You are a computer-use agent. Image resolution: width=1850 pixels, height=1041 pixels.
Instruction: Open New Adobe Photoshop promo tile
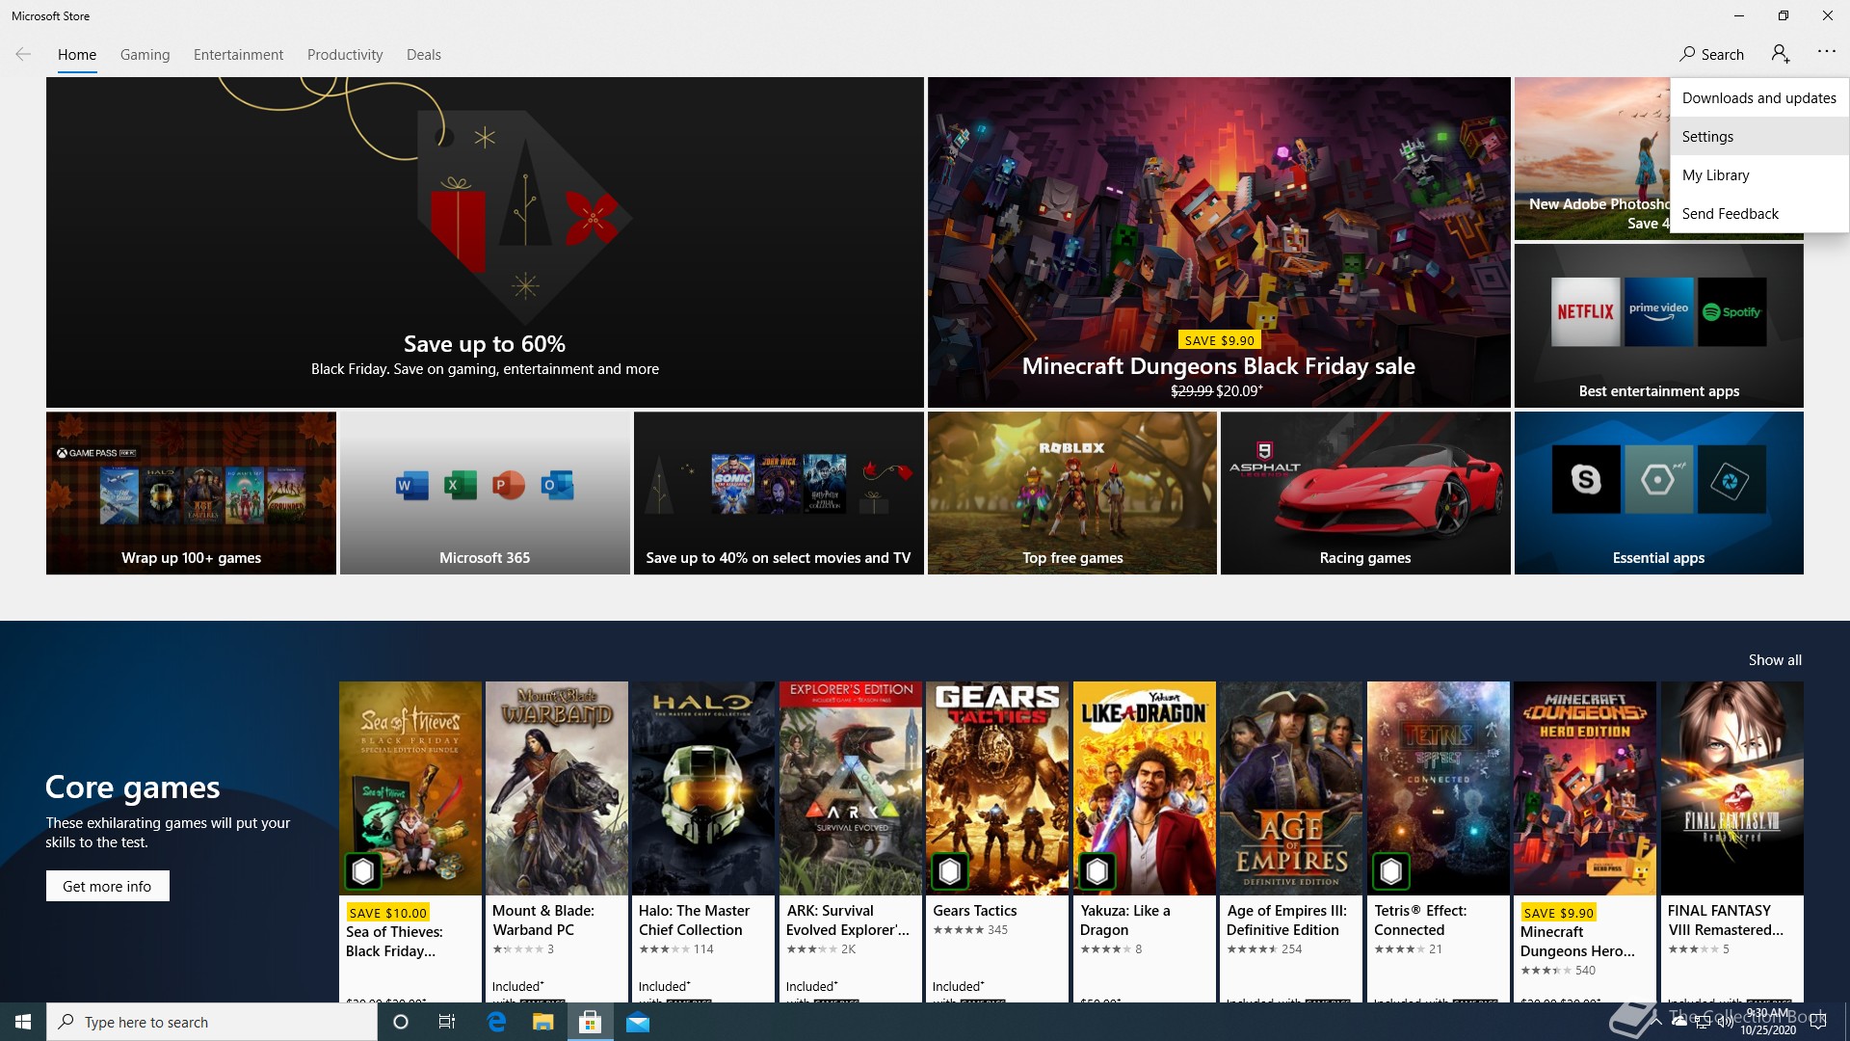[1592, 158]
